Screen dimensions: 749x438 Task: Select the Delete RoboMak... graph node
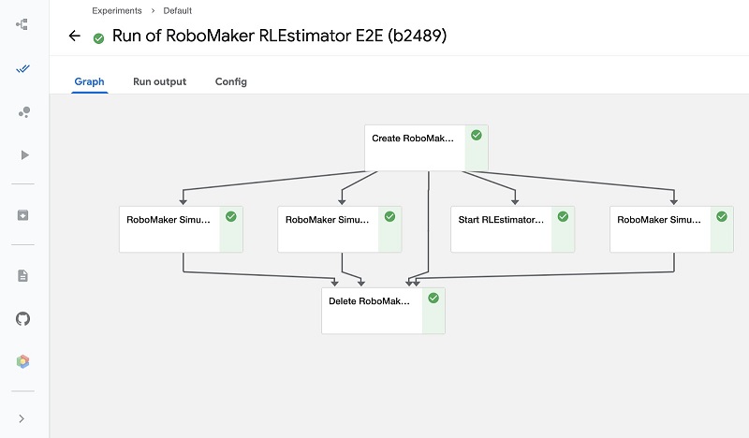click(x=383, y=311)
